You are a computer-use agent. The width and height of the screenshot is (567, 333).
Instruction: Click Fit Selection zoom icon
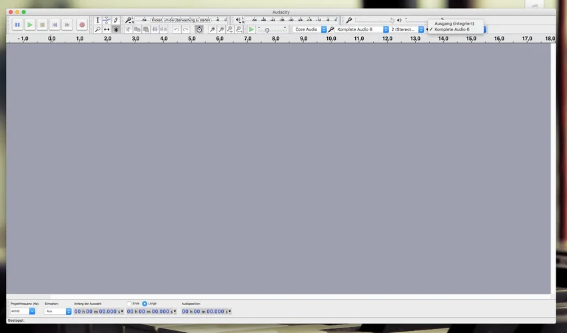pos(230,29)
